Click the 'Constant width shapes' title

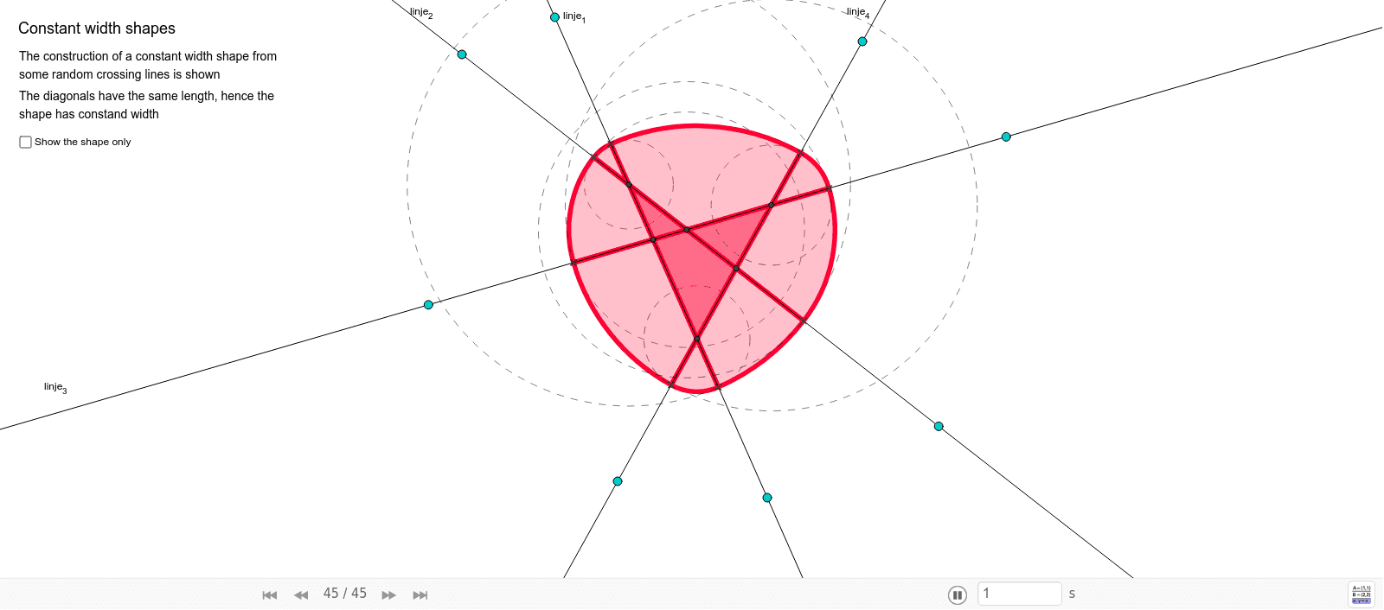97,29
